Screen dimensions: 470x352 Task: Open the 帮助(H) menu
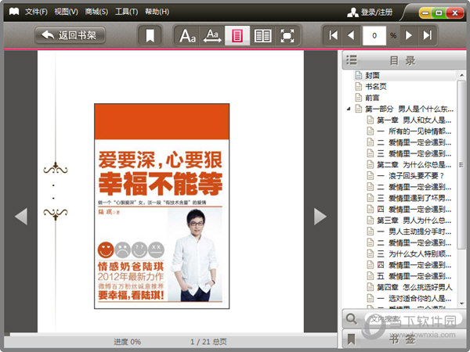coord(157,12)
